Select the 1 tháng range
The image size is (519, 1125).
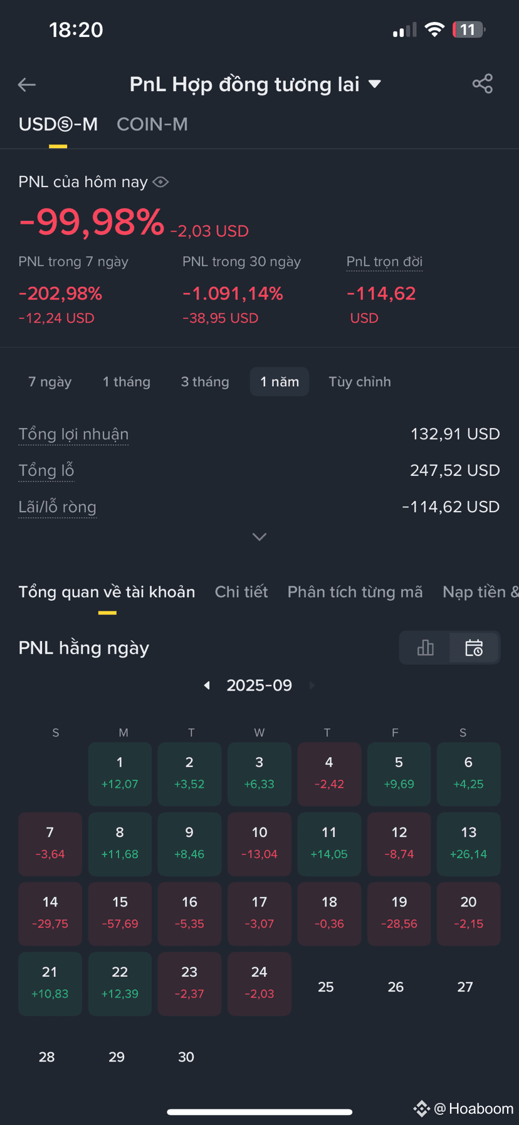click(127, 382)
